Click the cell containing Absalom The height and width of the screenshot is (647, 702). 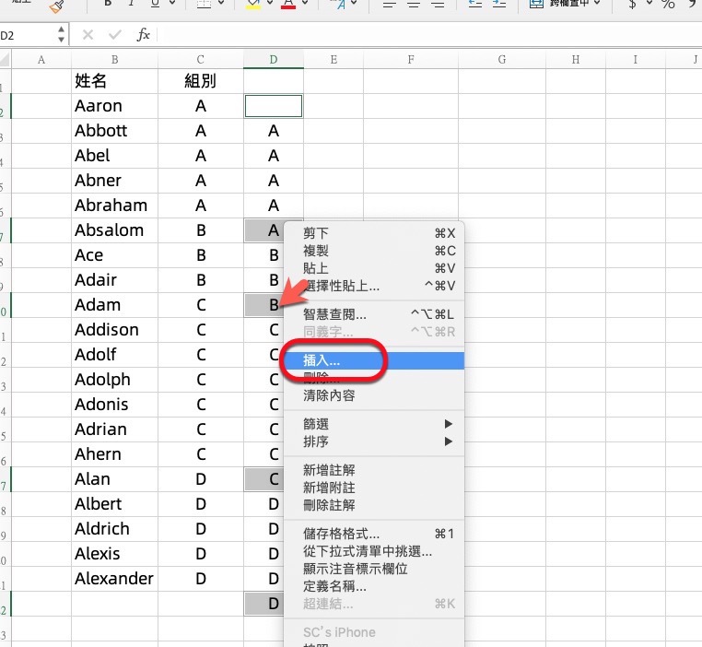tap(114, 230)
